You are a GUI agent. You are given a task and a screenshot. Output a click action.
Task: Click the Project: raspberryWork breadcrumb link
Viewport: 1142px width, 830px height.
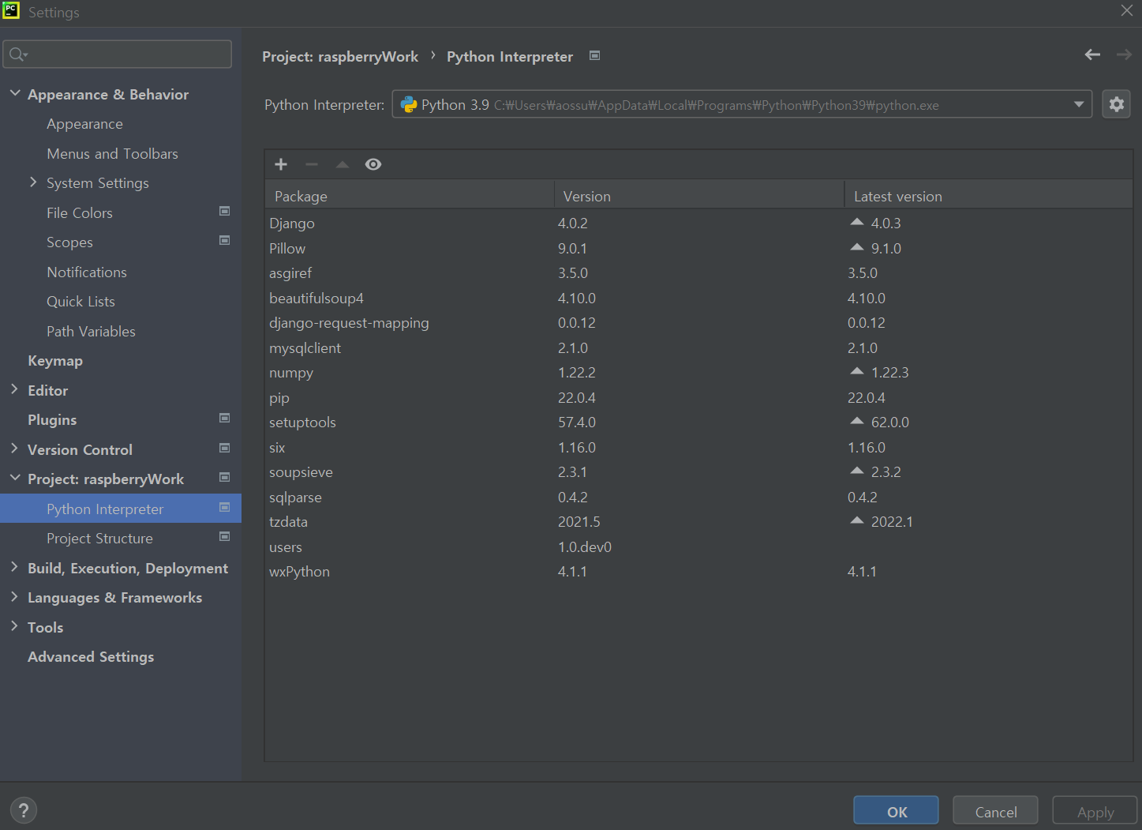tap(340, 56)
